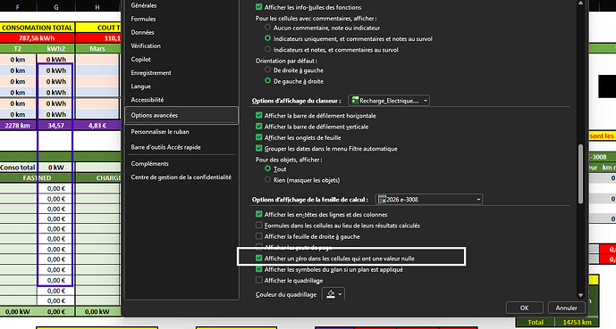The image size is (616, 329).
Task: Click the kWh2 column header cell
Action: point(56,48)
